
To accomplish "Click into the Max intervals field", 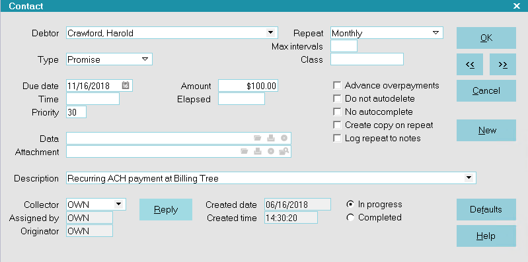I will [x=344, y=46].
